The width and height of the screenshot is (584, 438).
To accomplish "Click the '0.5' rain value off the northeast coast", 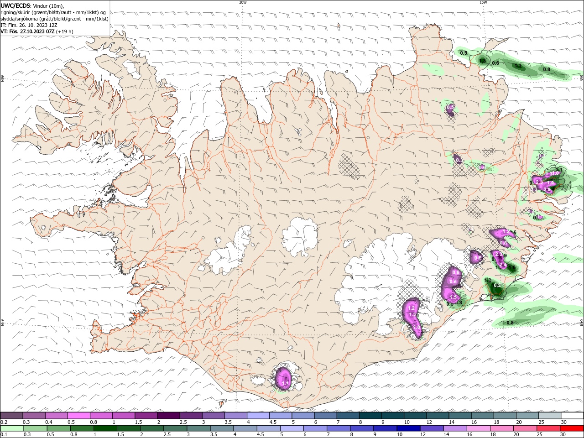I will coord(464,53).
